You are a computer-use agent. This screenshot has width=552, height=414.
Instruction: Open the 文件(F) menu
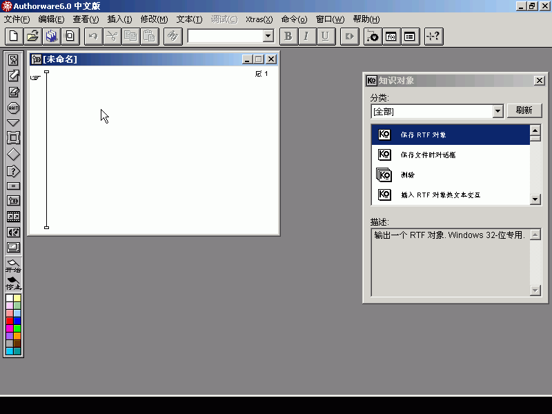point(17,19)
